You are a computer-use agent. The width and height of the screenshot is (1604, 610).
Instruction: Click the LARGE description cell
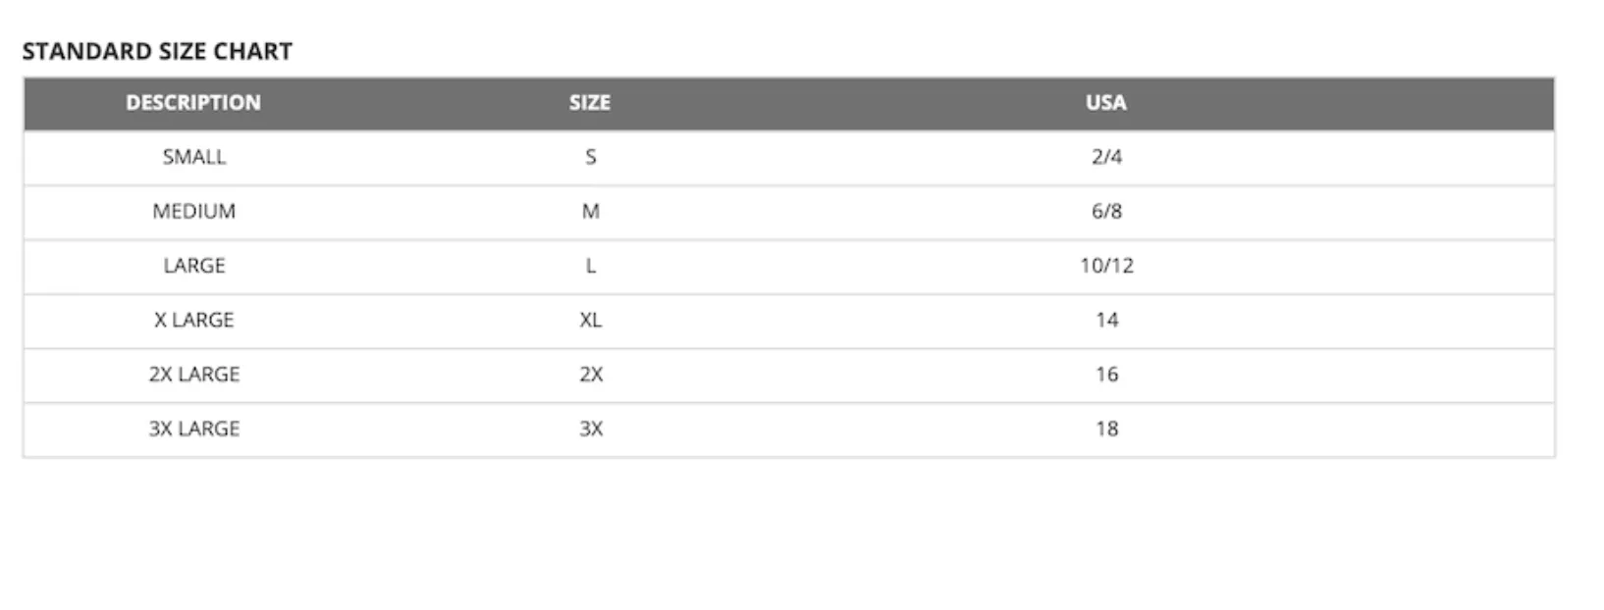tap(194, 266)
